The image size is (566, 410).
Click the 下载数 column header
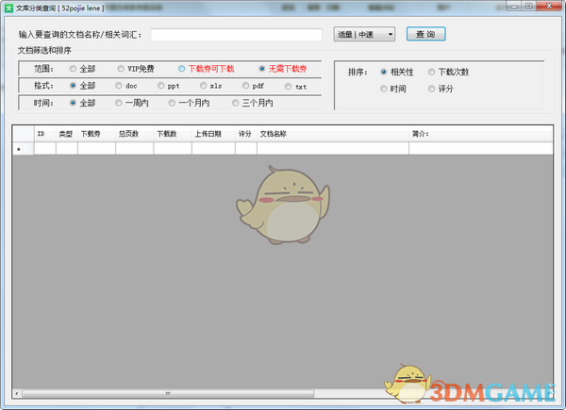coord(173,134)
